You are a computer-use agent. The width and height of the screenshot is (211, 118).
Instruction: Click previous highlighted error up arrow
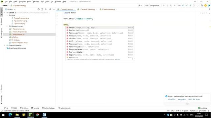pos(207,13)
